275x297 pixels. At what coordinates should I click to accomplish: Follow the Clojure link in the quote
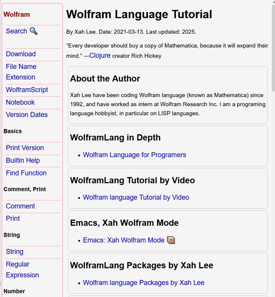[100, 55]
